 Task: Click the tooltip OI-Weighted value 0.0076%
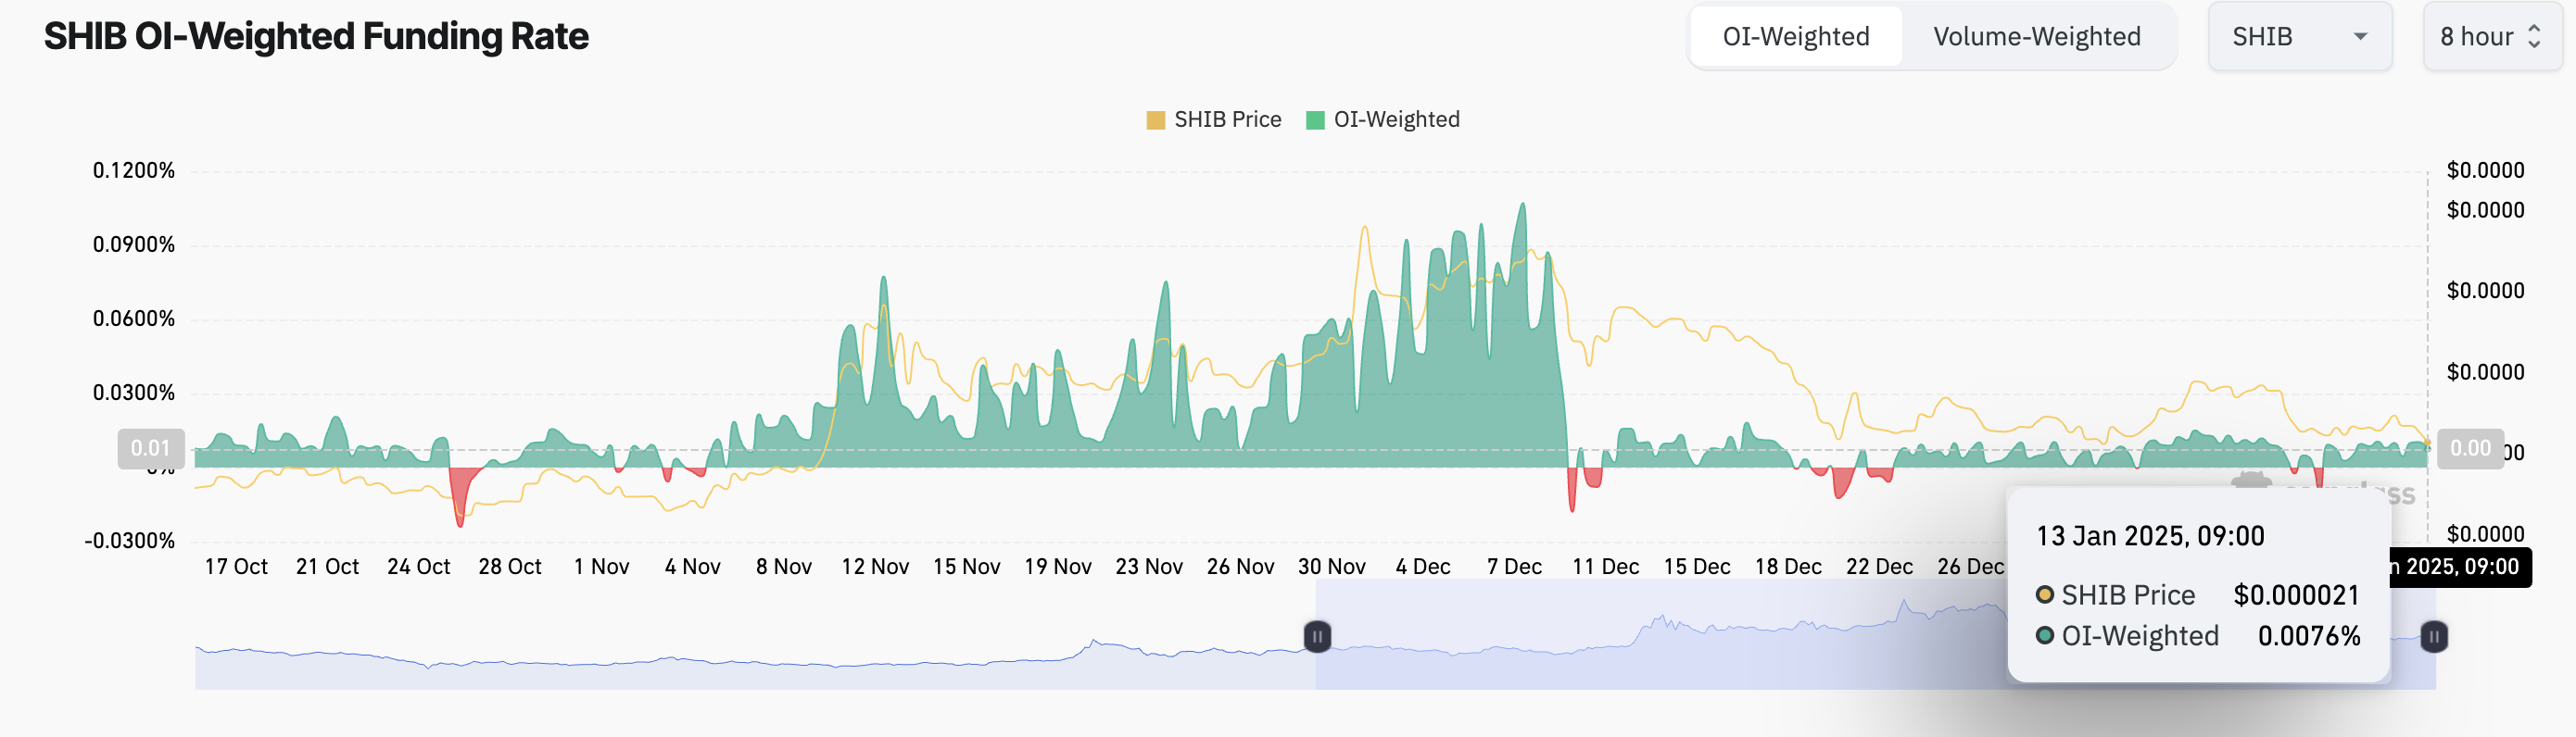point(2309,636)
